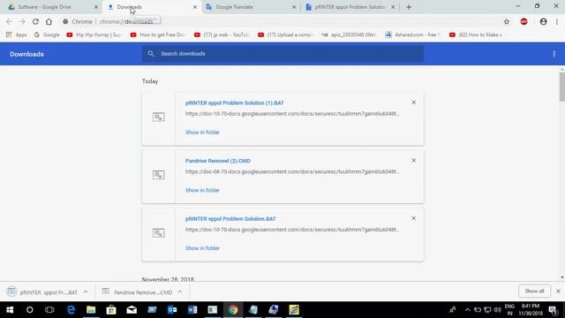Click the downloads page vertical scrollbar
Screen dimensions: 565x318
pos(562,87)
